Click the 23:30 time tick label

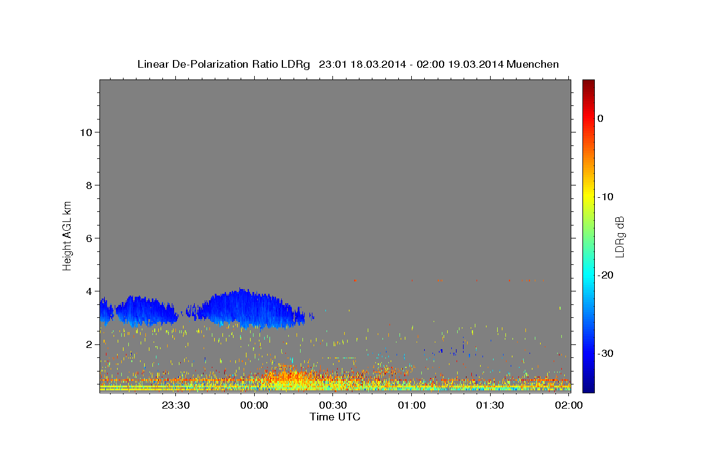176,405
